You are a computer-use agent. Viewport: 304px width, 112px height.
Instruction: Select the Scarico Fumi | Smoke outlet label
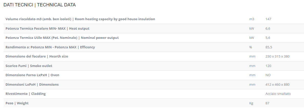pos(29,66)
